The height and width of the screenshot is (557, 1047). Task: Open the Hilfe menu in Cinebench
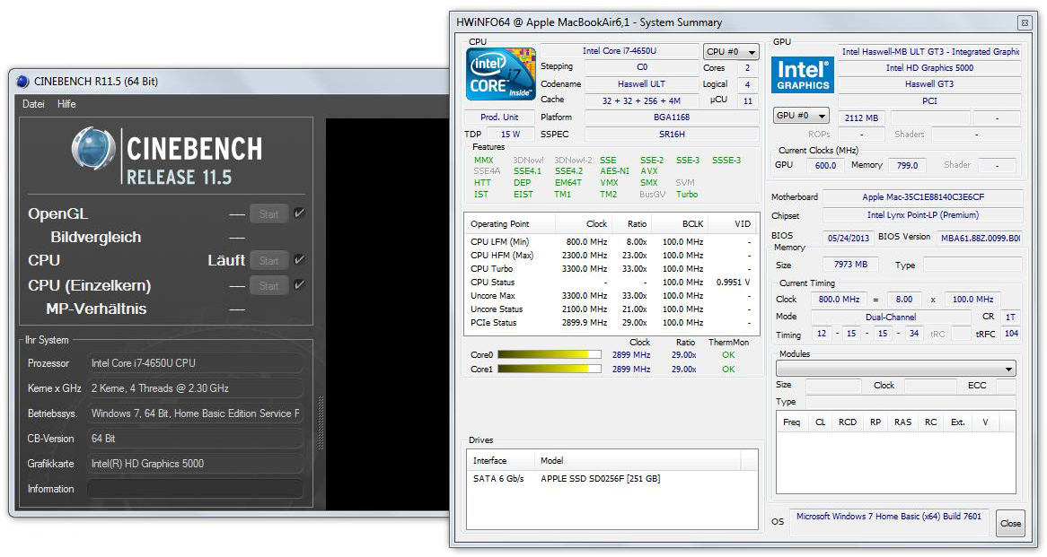[66, 104]
